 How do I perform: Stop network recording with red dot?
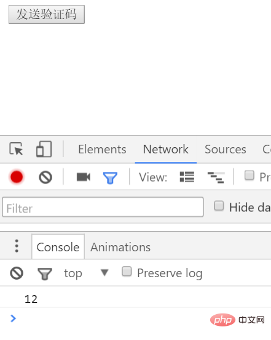point(17,177)
